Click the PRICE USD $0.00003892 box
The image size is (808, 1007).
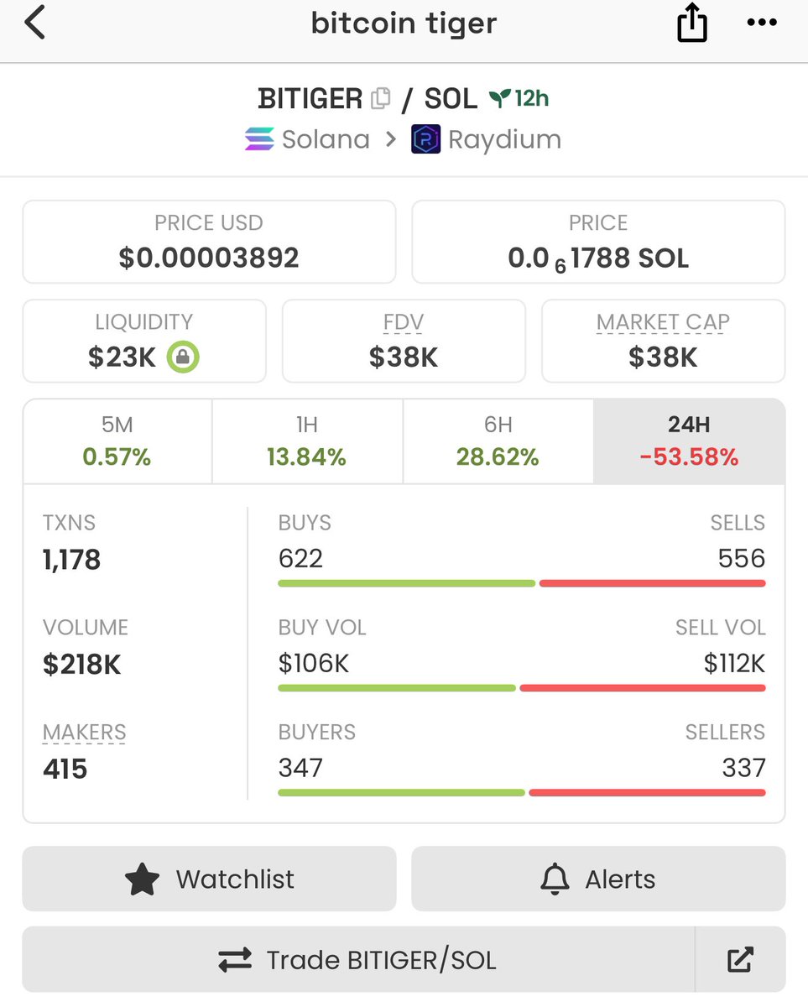209,242
